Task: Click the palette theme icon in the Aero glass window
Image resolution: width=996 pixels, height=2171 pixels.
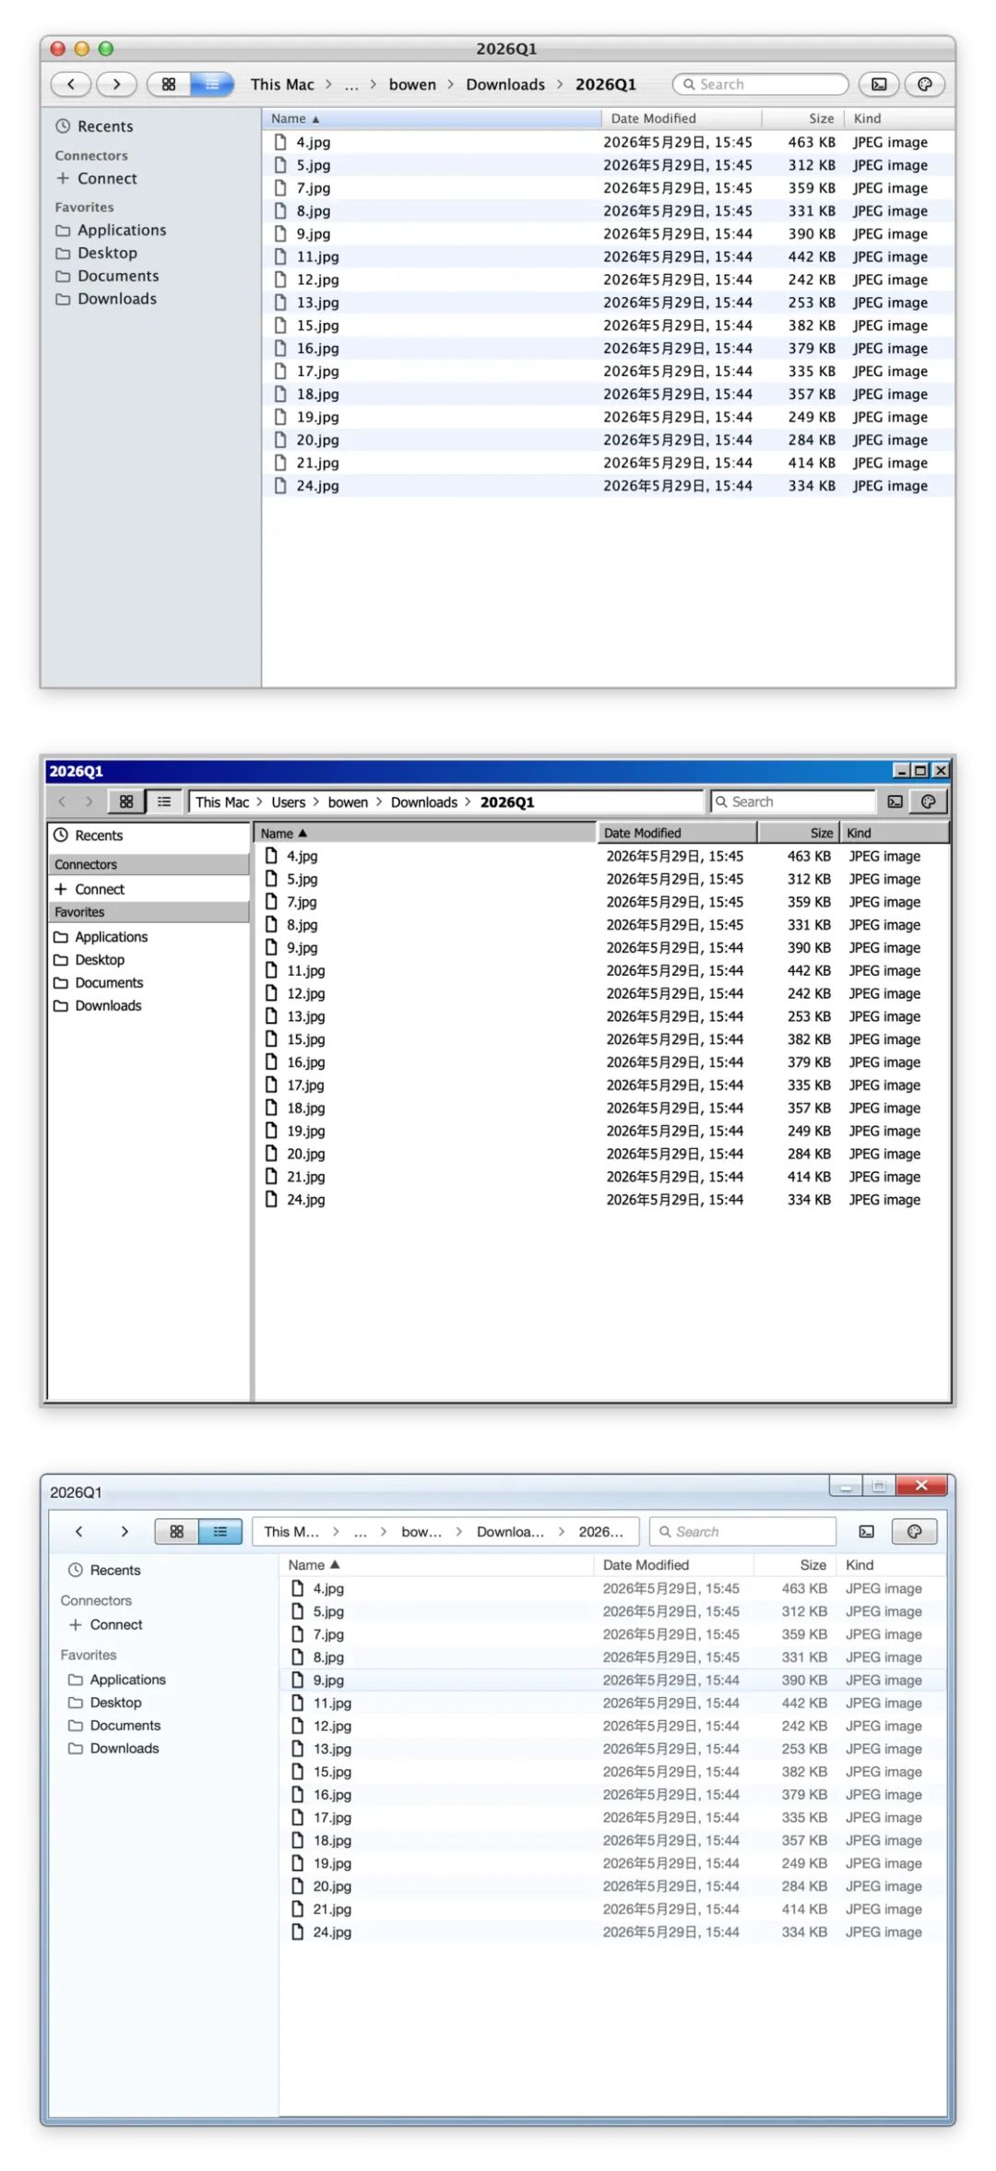Action: pos(914,1531)
